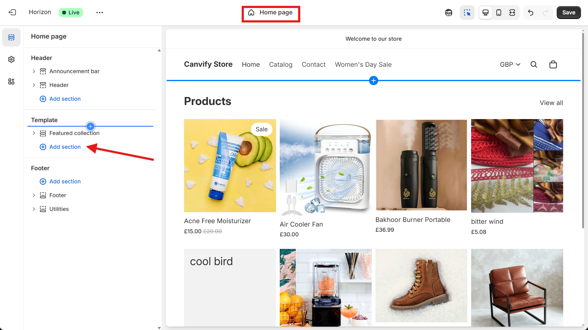This screenshot has height=330, width=588.
Task: Open the GBP currency dropdown
Action: click(x=510, y=64)
